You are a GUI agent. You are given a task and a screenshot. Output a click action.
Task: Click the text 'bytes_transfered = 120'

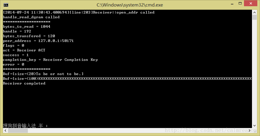[29, 36]
